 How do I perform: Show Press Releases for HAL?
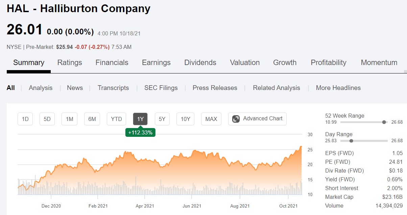tap(215, 88)
